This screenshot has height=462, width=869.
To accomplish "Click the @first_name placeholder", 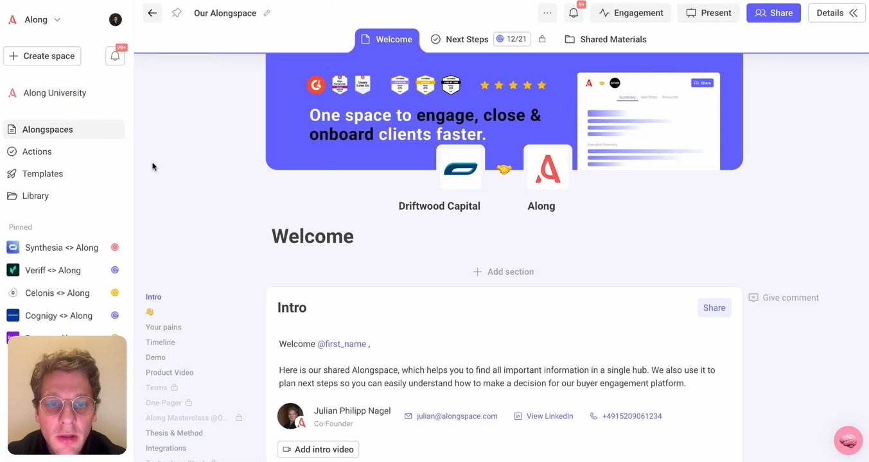I will 342,344.
